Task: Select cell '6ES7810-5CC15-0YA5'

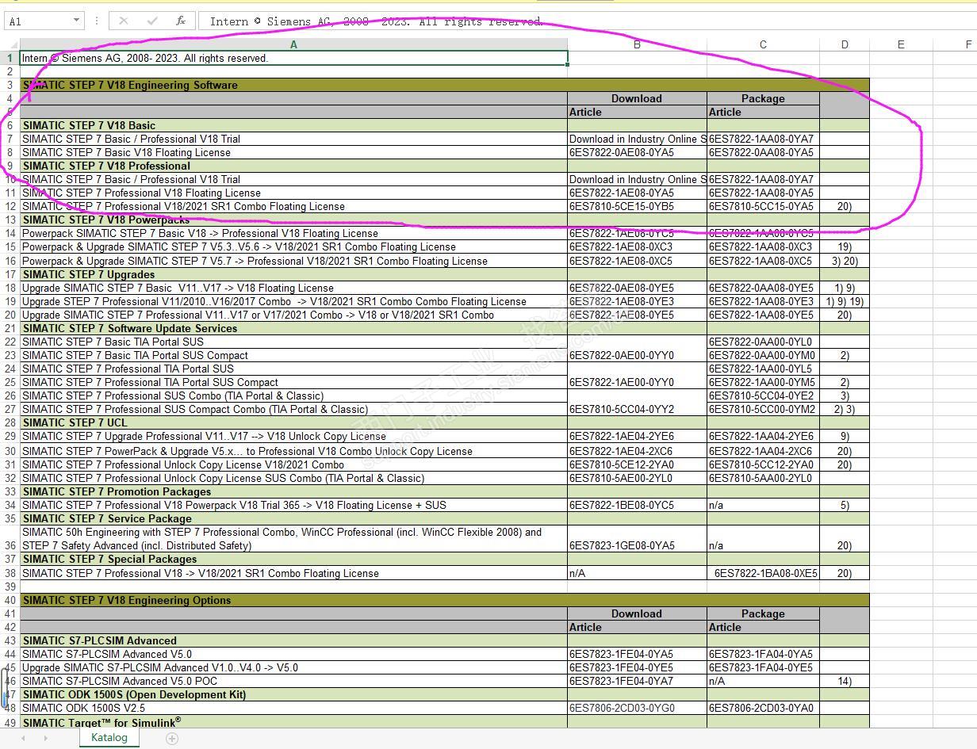Action: click(763, 206)
